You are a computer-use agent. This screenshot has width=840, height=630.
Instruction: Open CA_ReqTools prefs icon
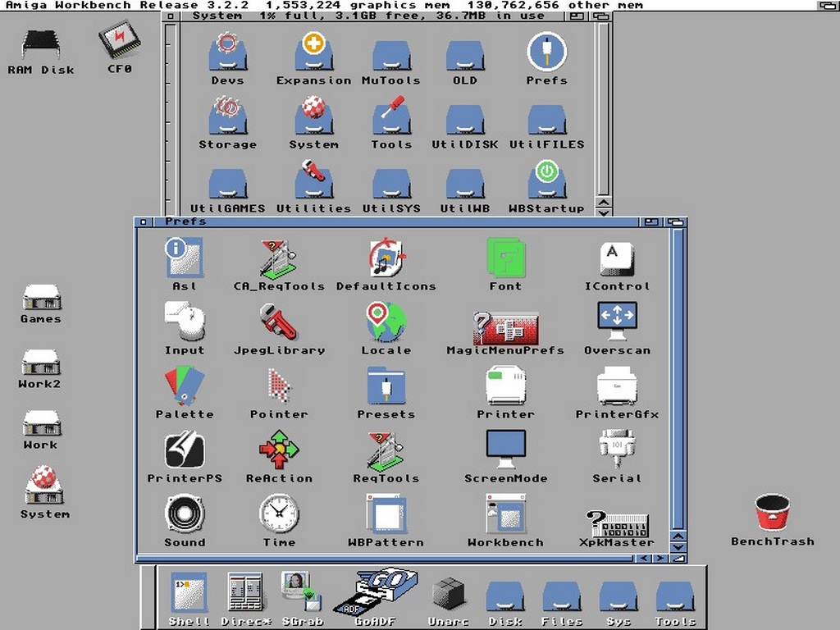[279, 258]
